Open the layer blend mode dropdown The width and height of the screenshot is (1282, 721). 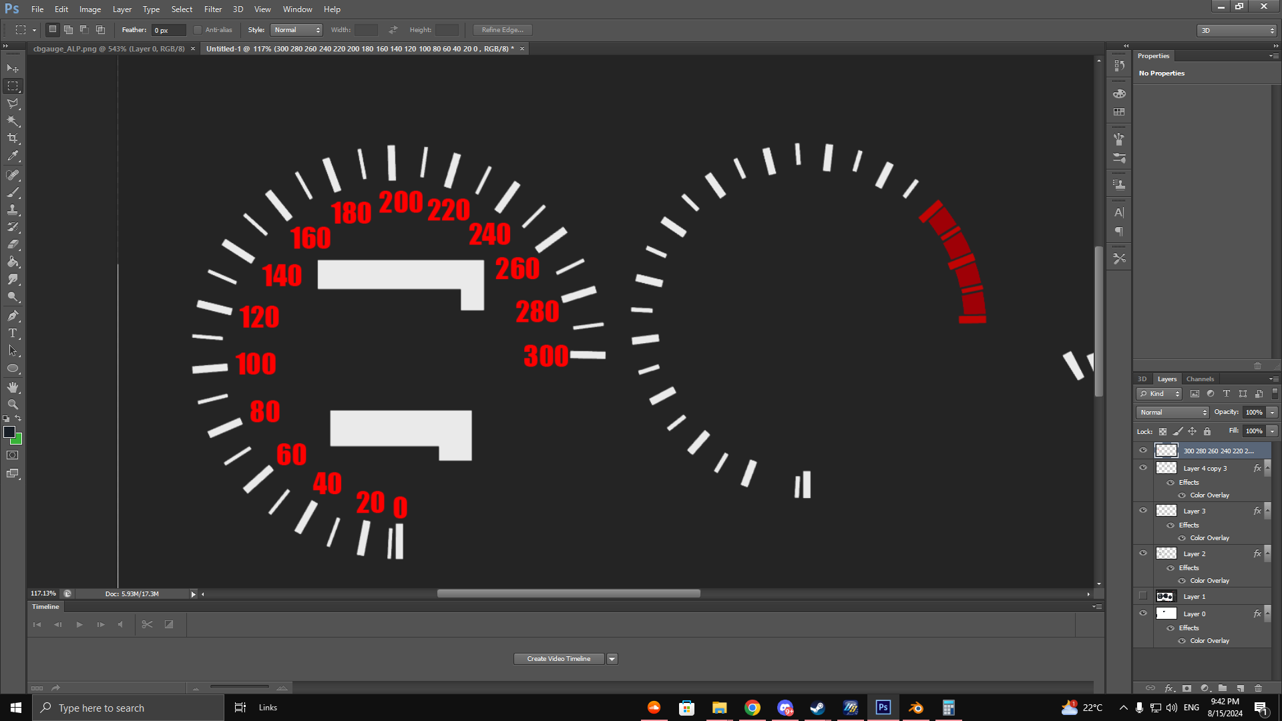(1173, 413)
